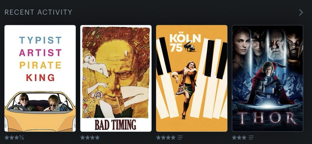Click the fourth star under Bad Timing
The image size is (312, 144).
click(97, 137)
